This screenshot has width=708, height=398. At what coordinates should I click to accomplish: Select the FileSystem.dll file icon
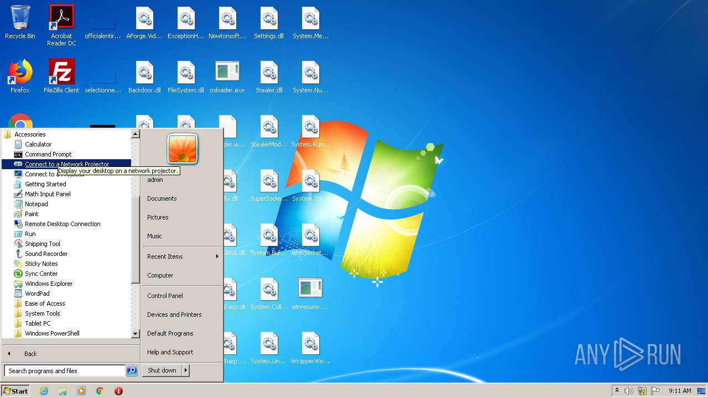tap(186, 77)
